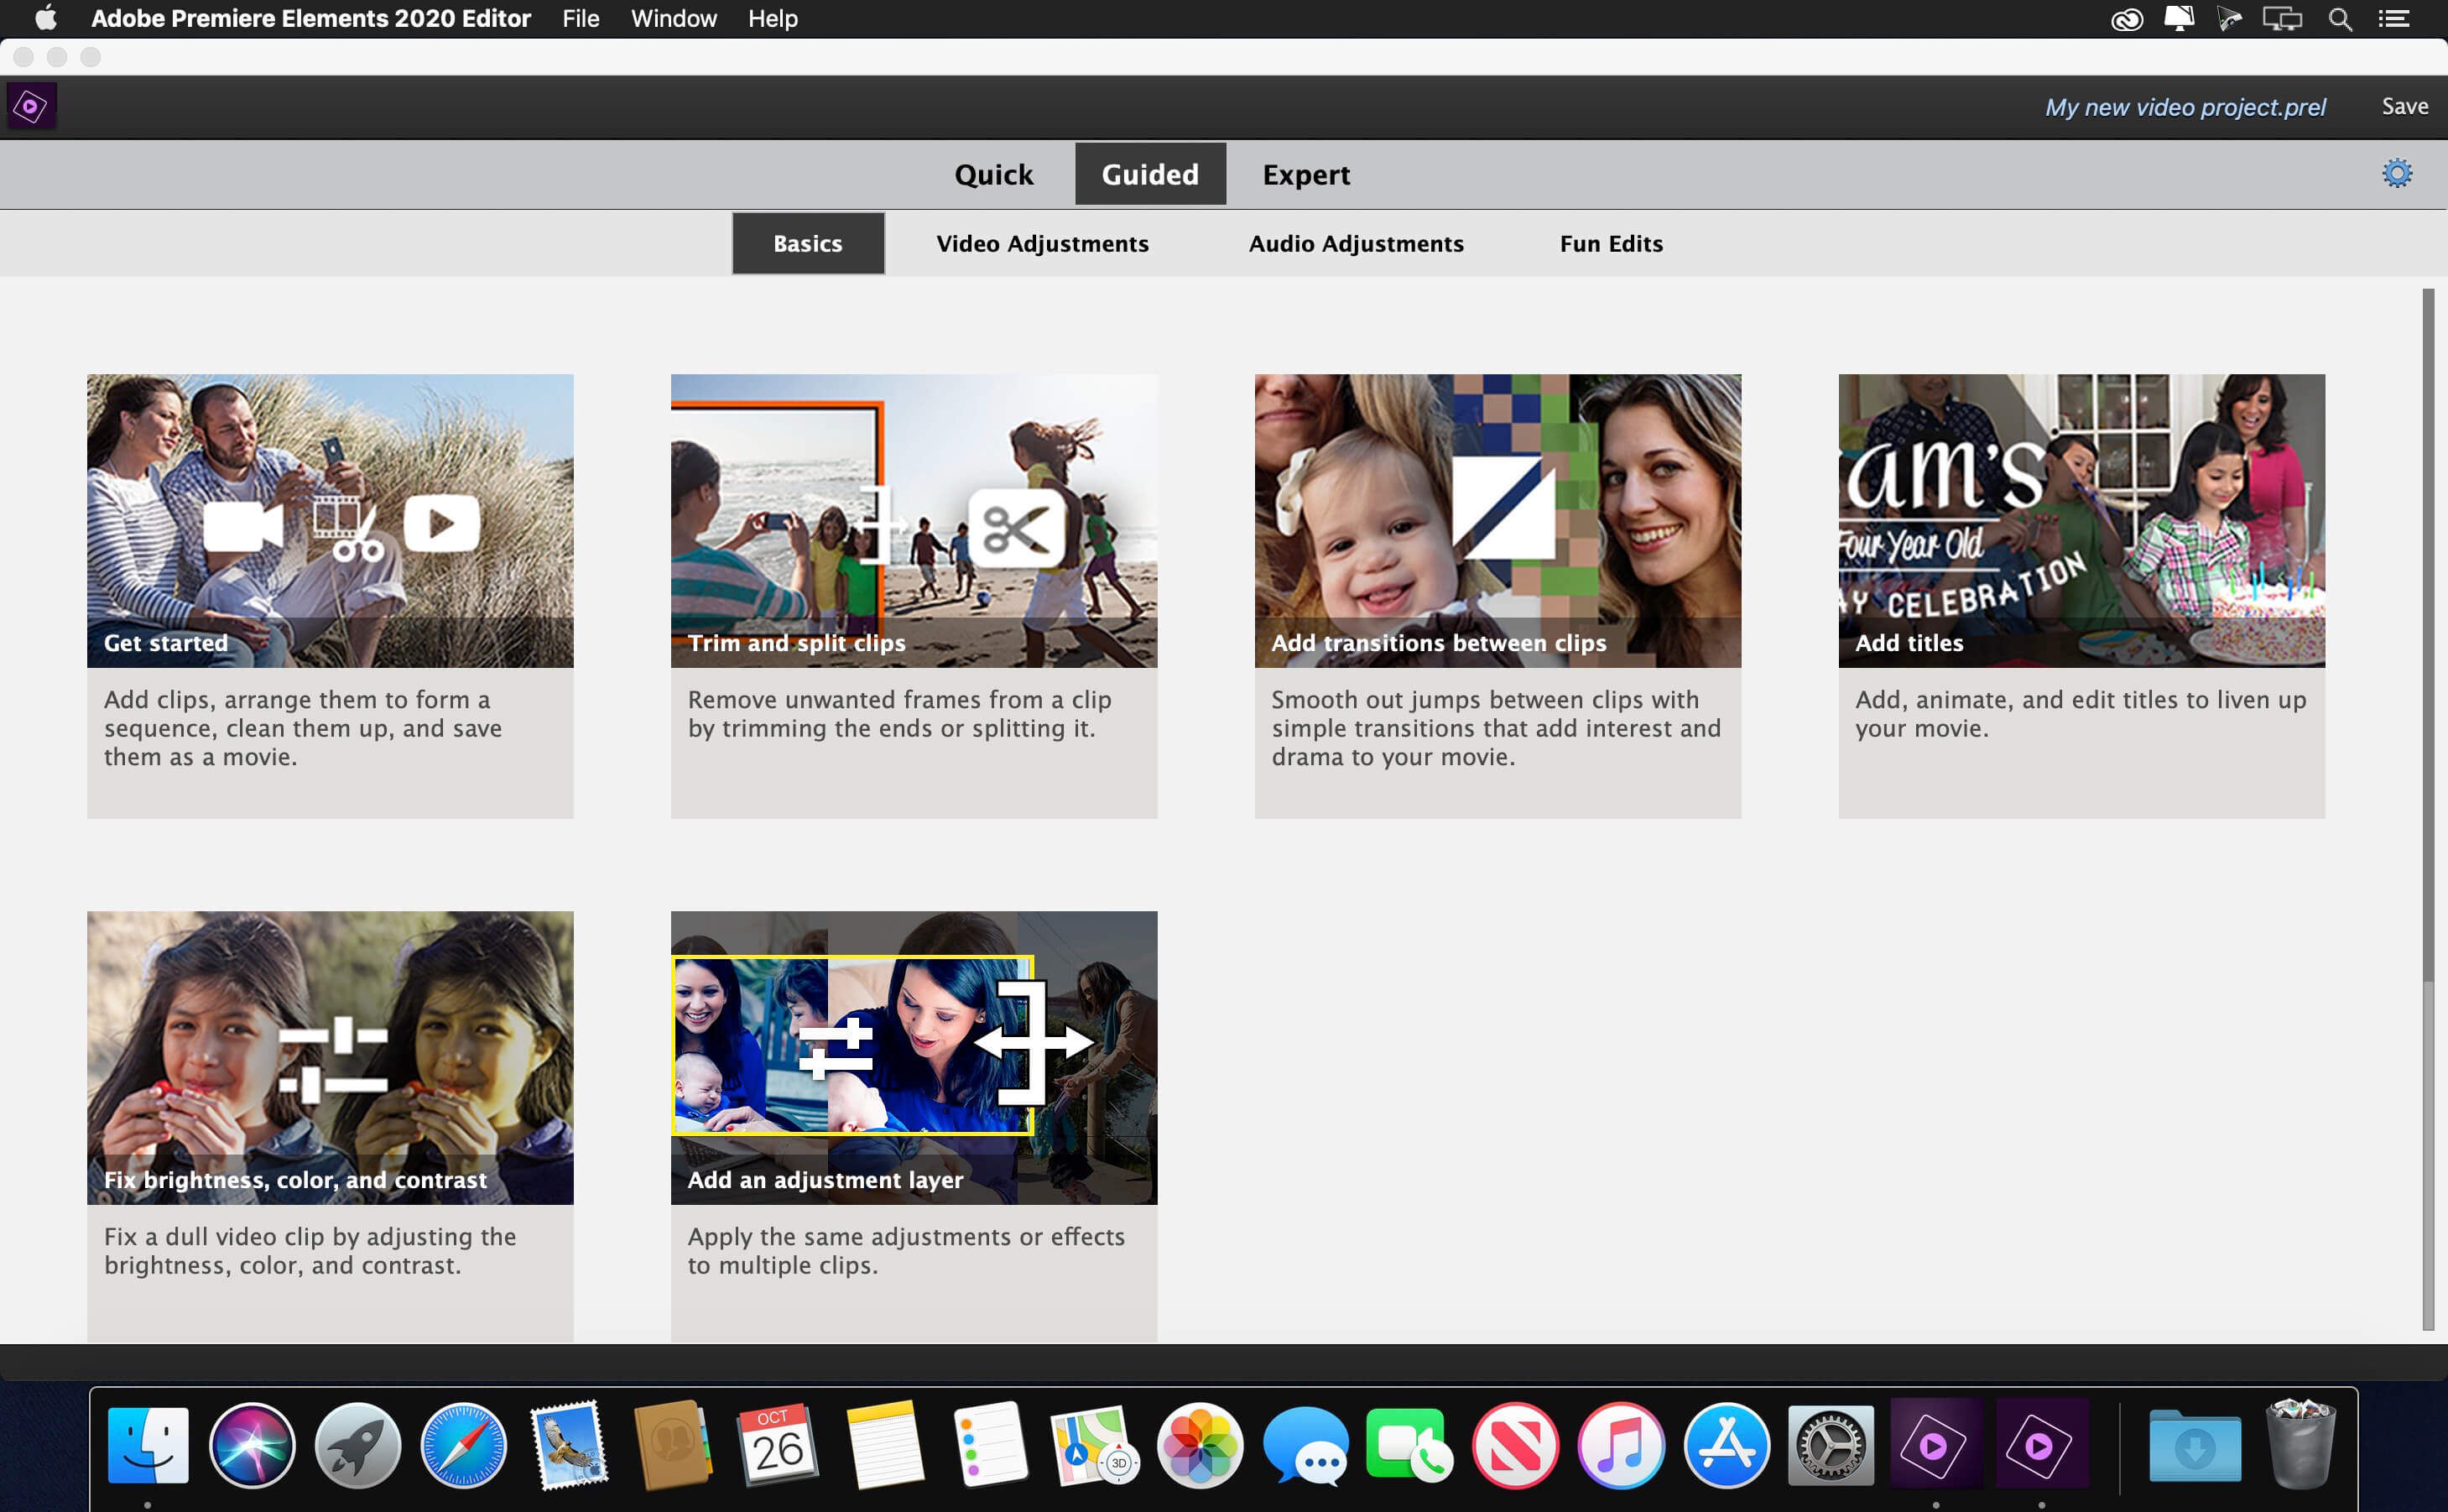Toggle the Guided editing mode active
Viewport: 2448px width, 1512px height.
(x=1147, y=173)
